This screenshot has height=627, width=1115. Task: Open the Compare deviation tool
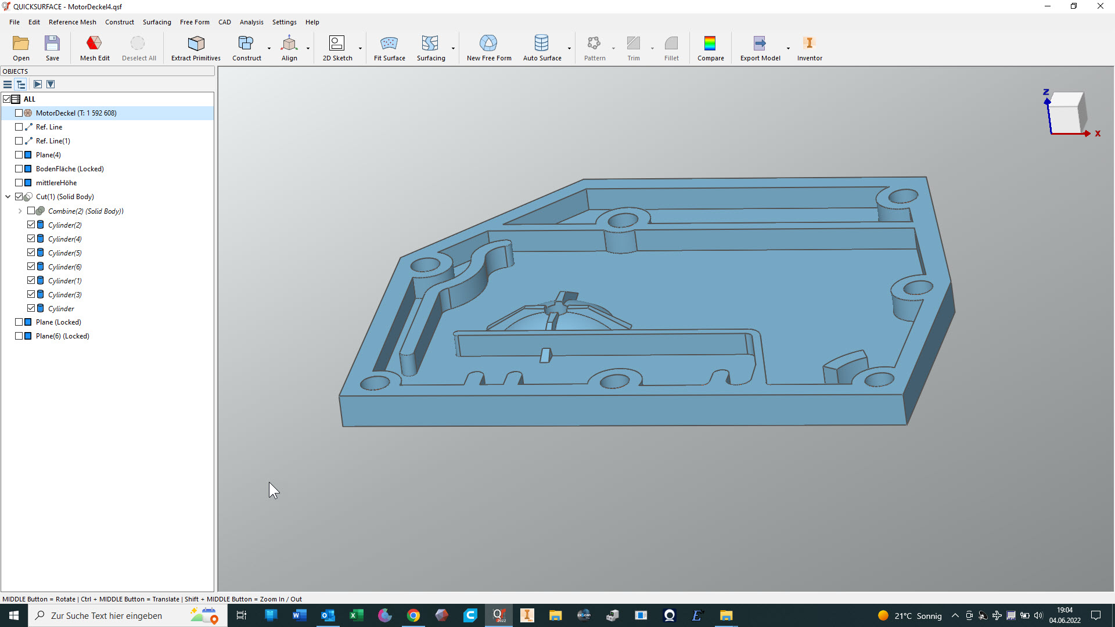coord(710,44)
